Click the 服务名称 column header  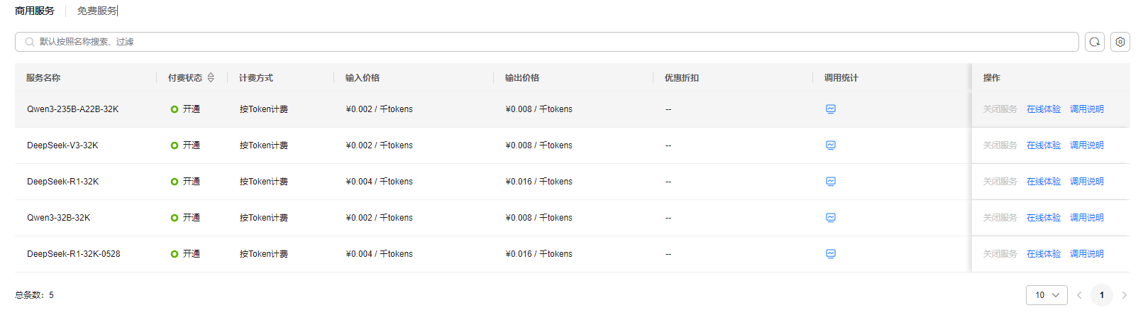(x=43, y=78)
